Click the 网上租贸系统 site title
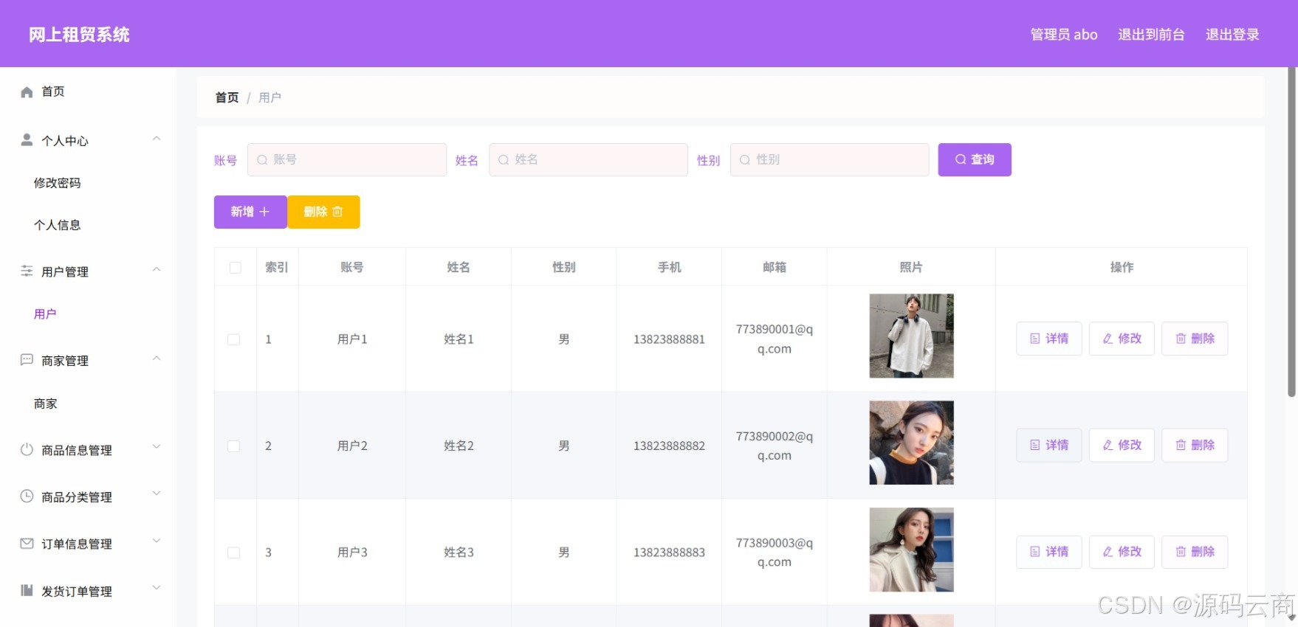This screenshot has width=1298, height=627. [x=79, y=35]
